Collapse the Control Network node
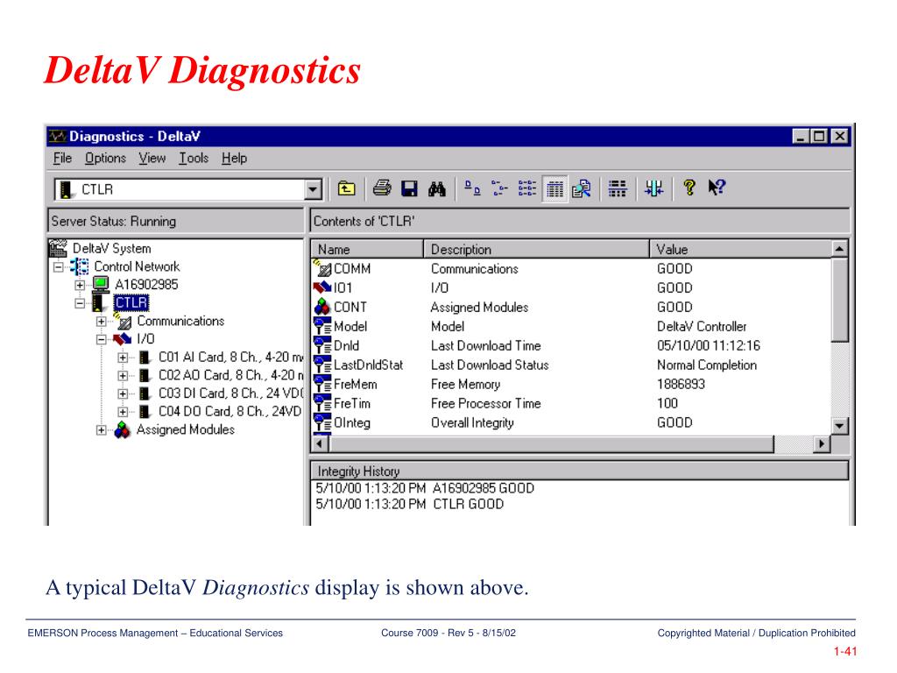 (58, 266)
